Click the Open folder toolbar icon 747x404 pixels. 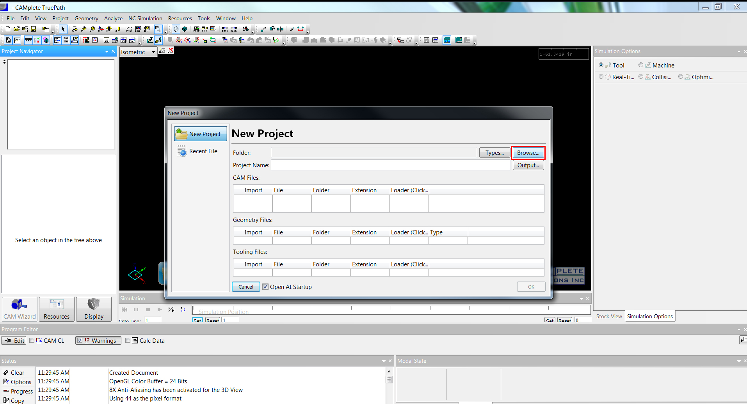click(x=16, y=29)
